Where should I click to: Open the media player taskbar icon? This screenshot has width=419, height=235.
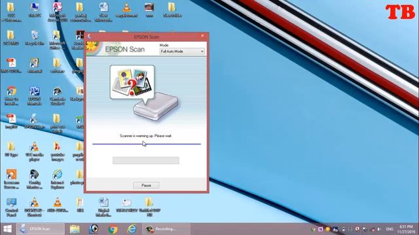coord(94,229)
